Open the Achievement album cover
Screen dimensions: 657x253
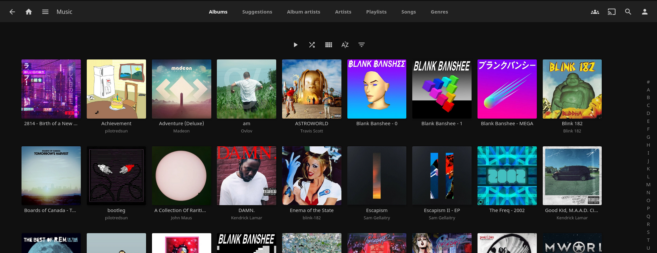pos(116,89)
